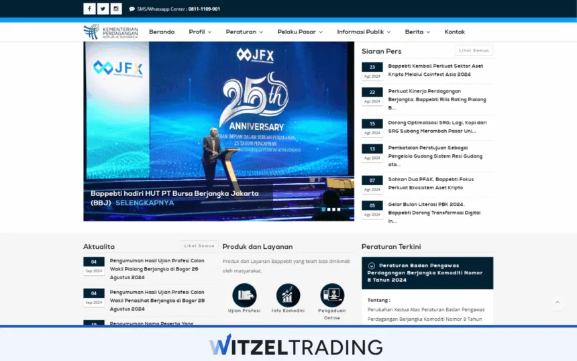Open press release about Coinfest Asia 2024

click(435, 70)
